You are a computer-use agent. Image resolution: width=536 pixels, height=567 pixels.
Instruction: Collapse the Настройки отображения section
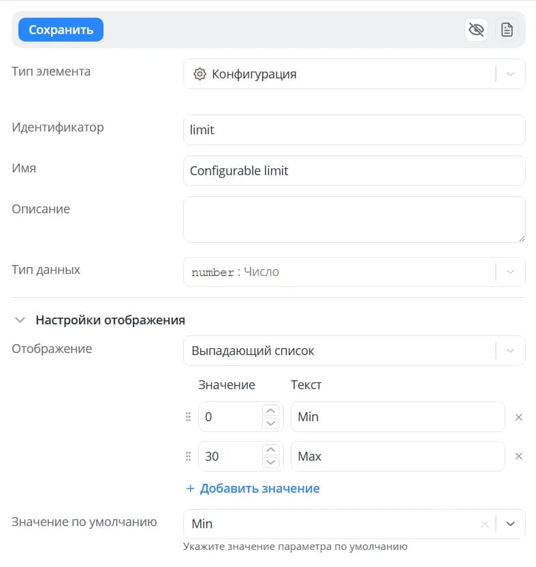pos(20,320)
